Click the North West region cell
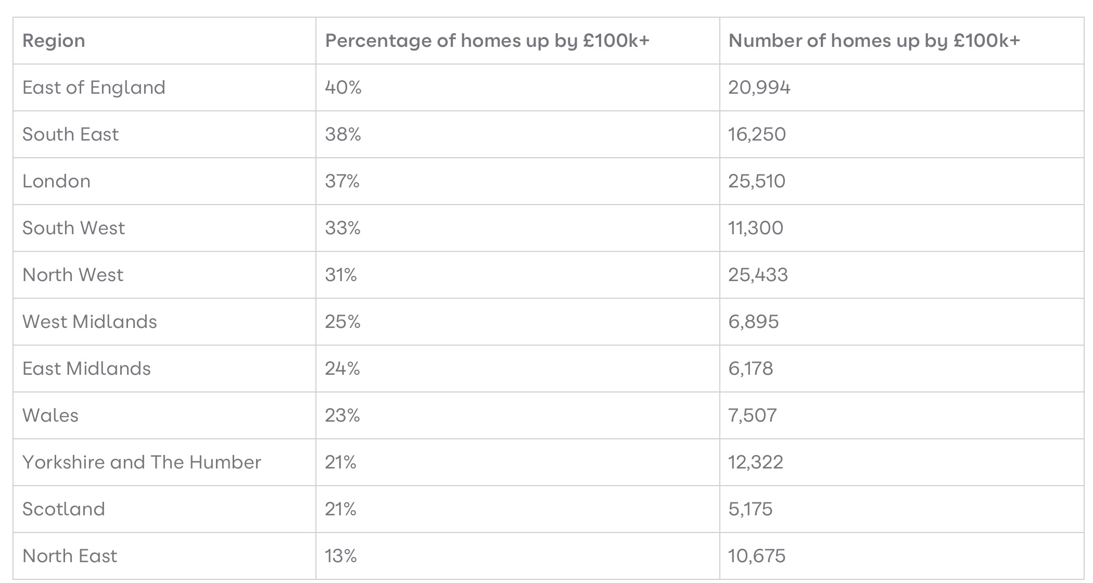Viewport: 1093px width, 583px height. coord(73,275)
